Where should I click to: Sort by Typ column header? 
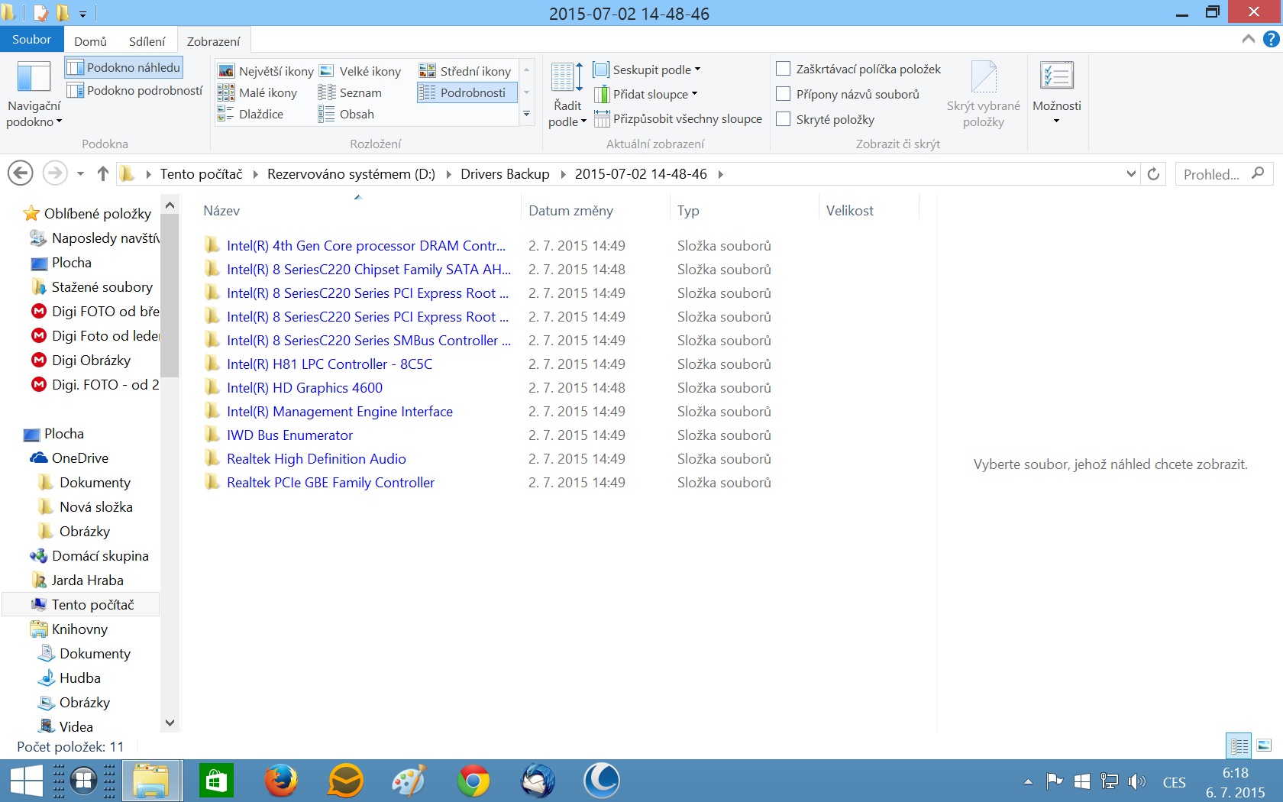[x=745, y=211]
